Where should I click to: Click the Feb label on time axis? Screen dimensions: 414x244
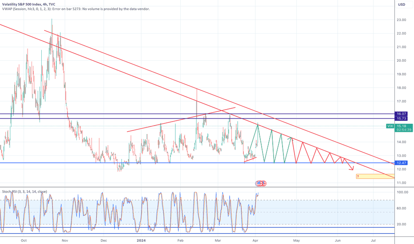point(180,240)
